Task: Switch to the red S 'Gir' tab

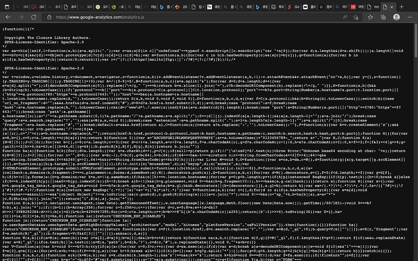Action: click(x=293, y=7)
